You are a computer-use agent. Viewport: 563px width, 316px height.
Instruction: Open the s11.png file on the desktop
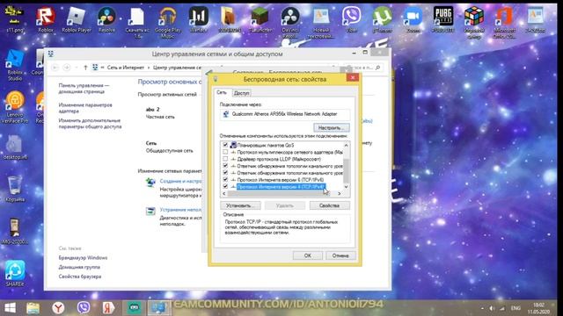click(x=14, y=19)
